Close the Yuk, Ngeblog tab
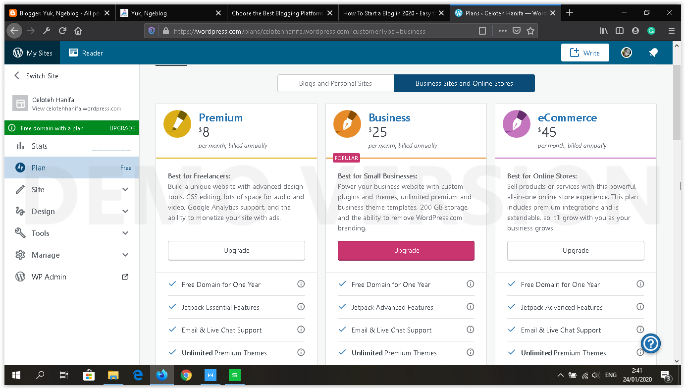This screenshot has height=389, width=685. (x=218, y=13)
